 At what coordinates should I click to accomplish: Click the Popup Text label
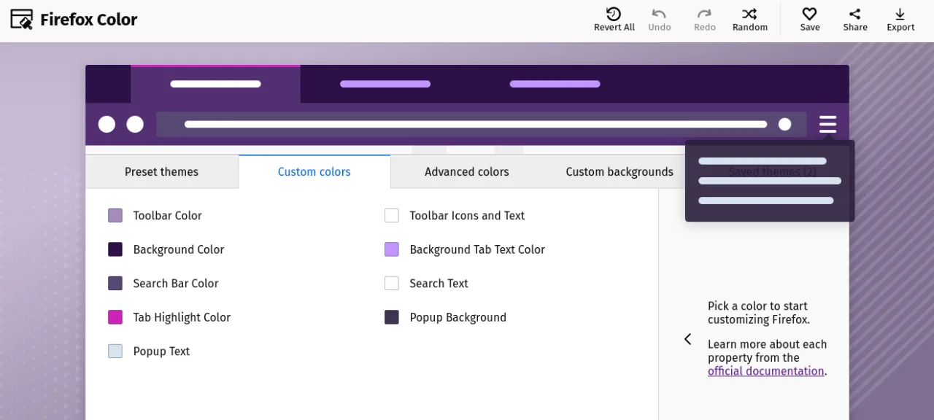pos(161,351)
